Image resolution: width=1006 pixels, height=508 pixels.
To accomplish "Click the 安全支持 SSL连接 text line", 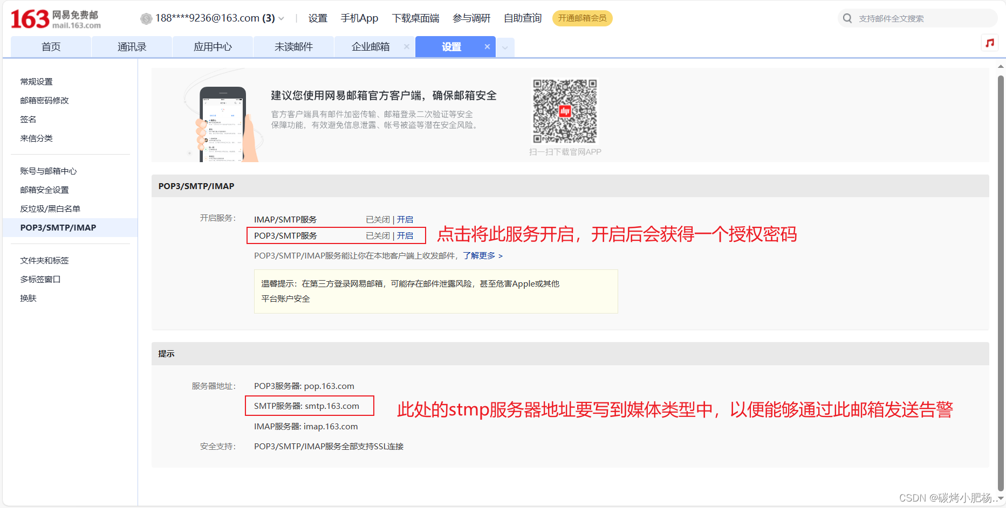I will [329, 446].
